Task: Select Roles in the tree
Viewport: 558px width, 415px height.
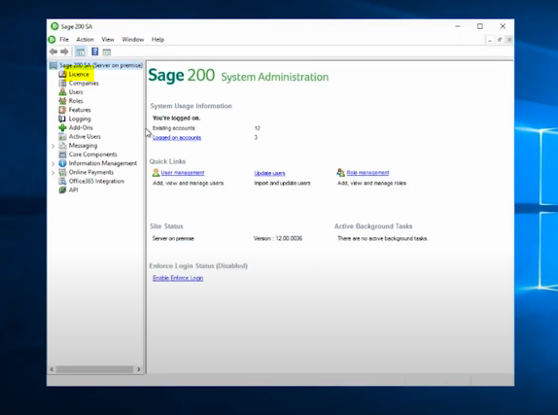Action: tap(76, 101)
